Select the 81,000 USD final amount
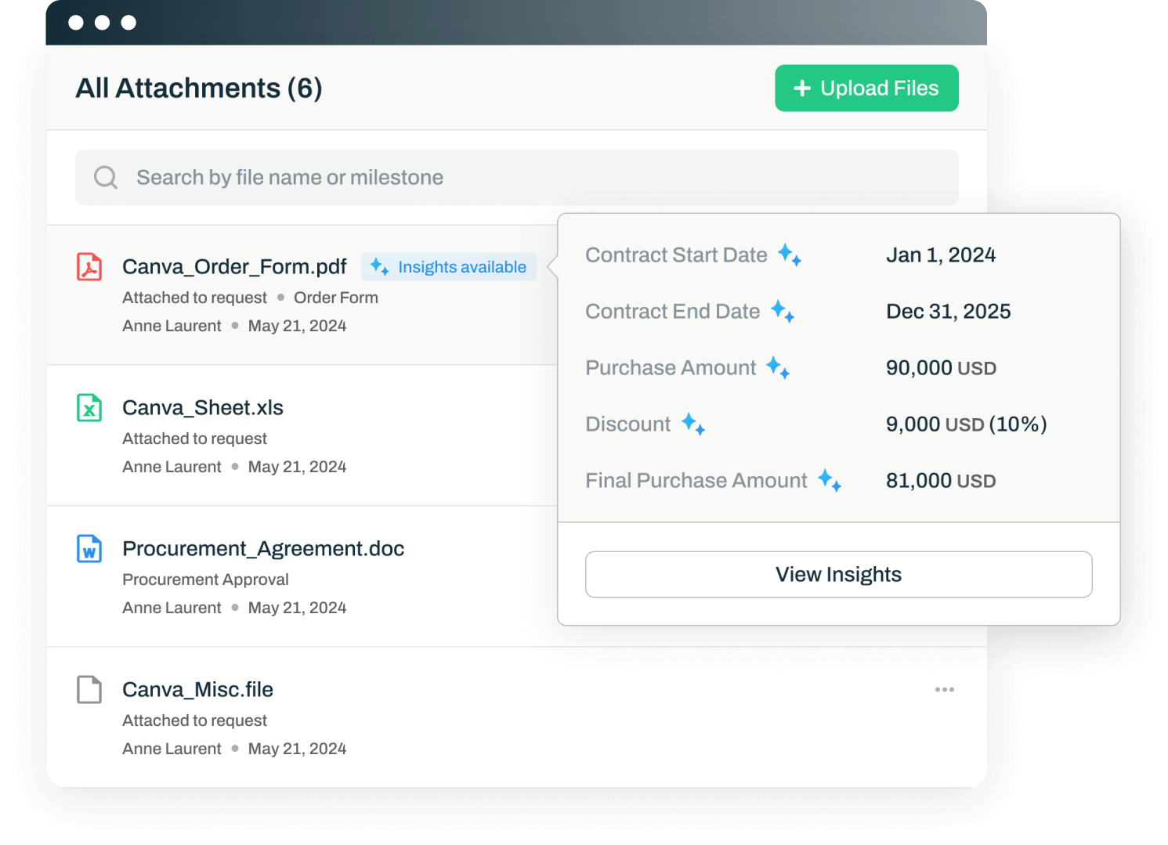The height and width of the screenshot is (845, 1168). pos(941,481)
